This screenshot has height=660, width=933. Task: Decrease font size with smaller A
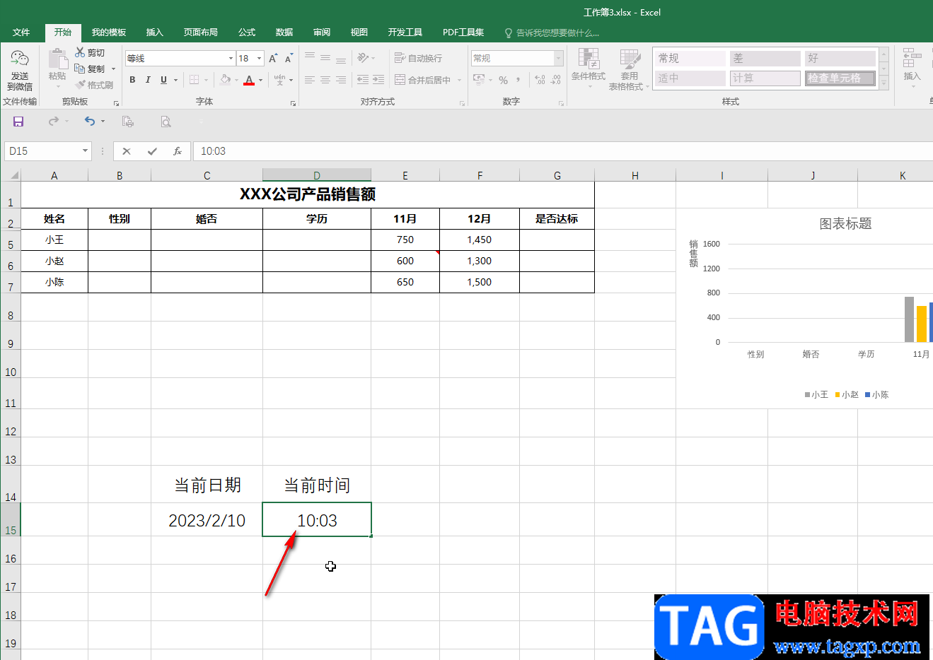click(x=289, y=58)
